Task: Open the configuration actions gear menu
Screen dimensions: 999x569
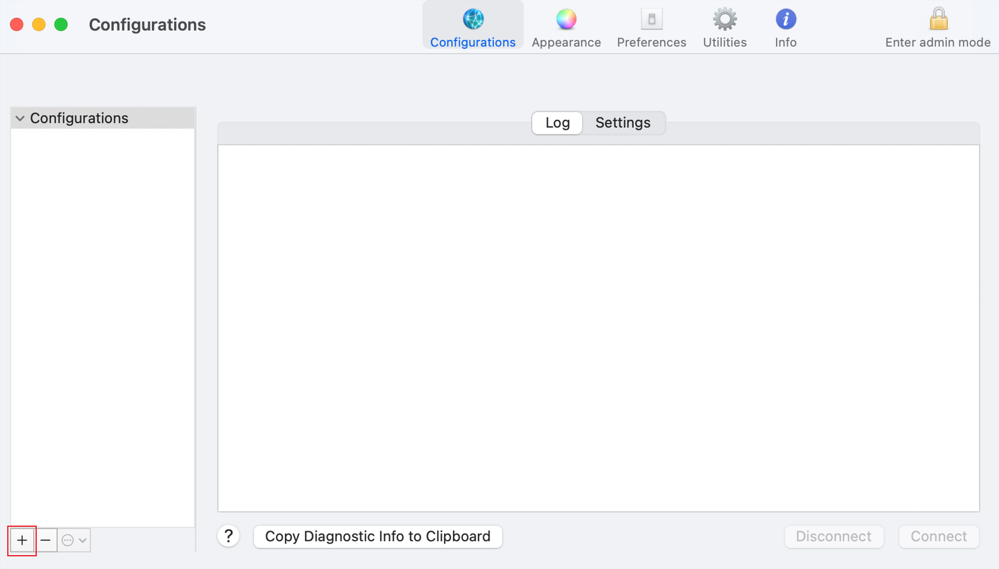Action: tap(68, 540)
